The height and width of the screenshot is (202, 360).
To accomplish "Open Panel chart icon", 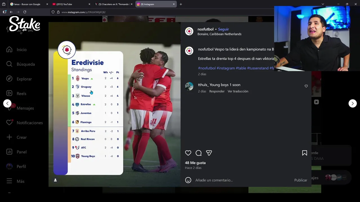I will point(9,152).
